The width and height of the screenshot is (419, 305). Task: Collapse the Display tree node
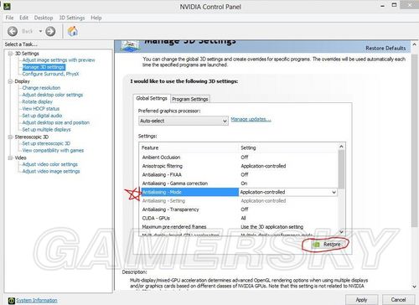(10, 81)
